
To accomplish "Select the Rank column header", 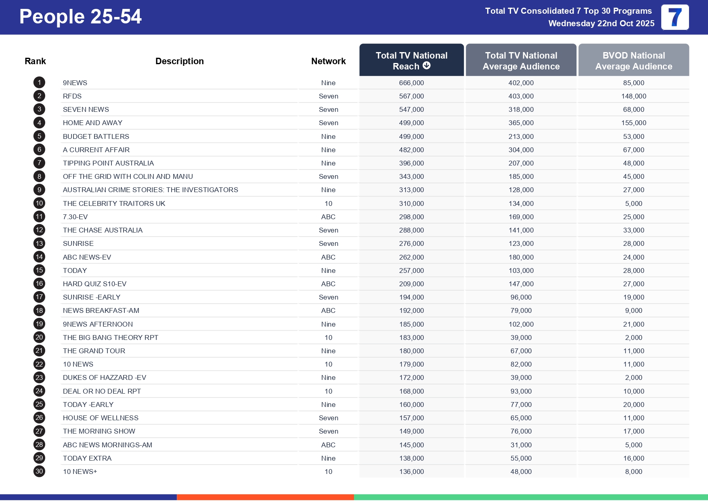I will click(x=36, y=61).
